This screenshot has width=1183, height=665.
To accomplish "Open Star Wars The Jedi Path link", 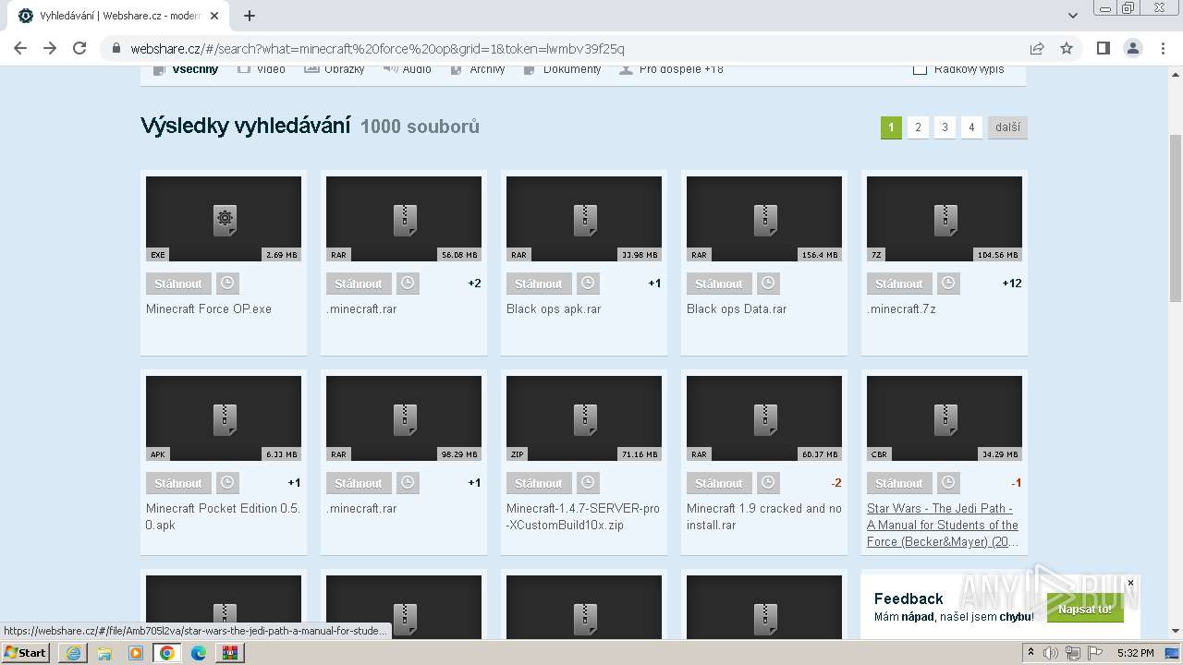I will pos(943,525).
